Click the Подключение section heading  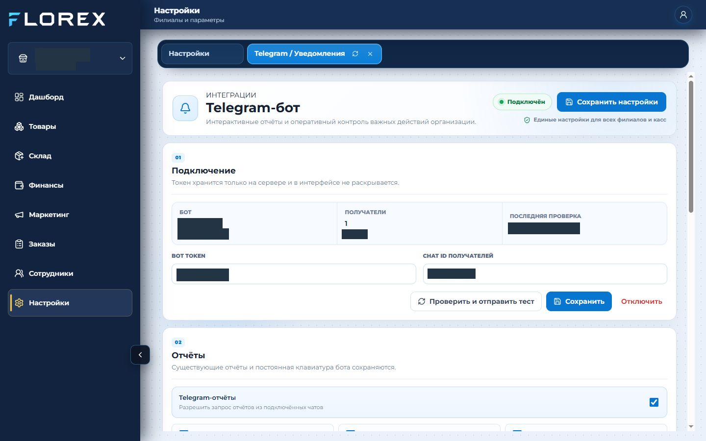click(203, 171)
